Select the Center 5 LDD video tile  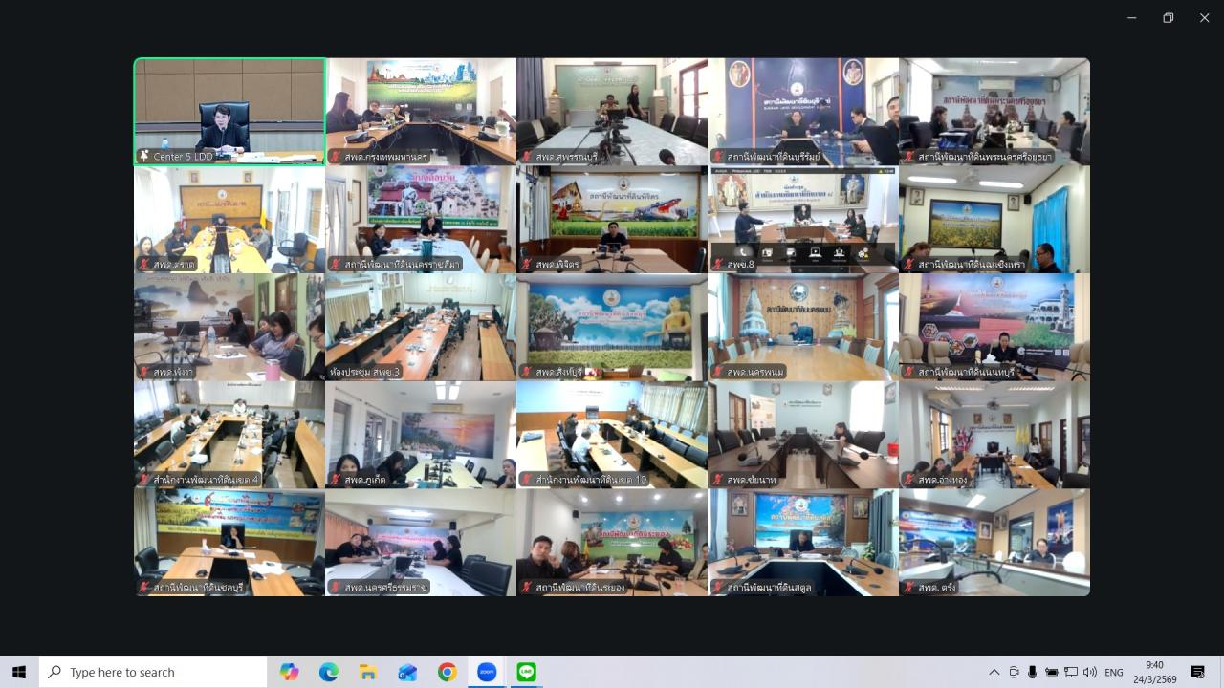click(229, 112)
